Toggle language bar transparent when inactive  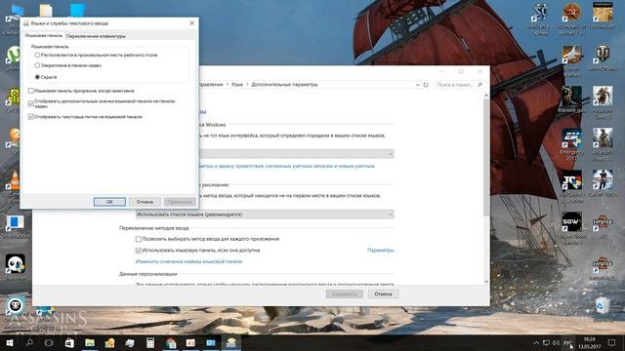click(x=30, y=91)
